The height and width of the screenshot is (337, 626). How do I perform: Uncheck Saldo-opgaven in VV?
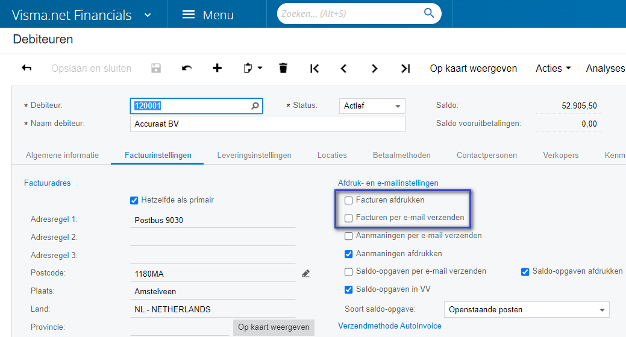(348, 289)
